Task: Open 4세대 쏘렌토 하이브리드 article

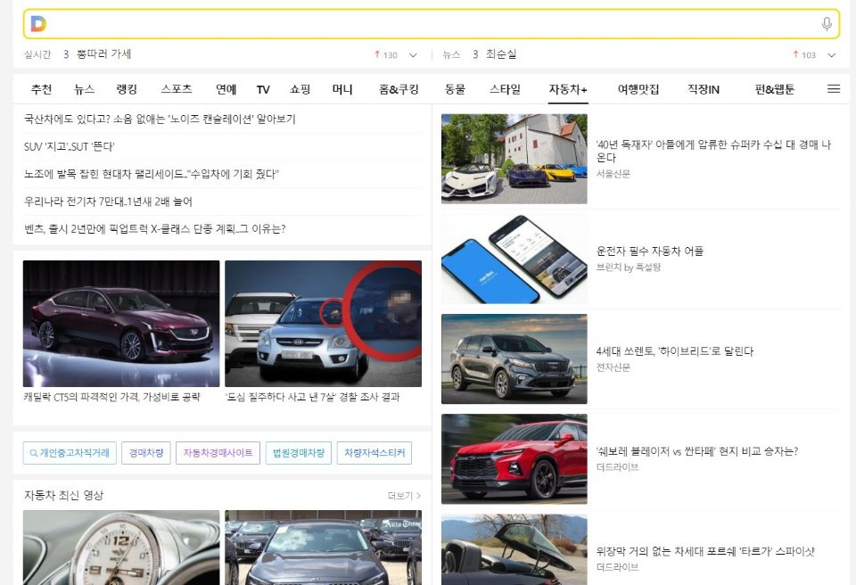Action: pyautogui.click(x=675, y=351)
